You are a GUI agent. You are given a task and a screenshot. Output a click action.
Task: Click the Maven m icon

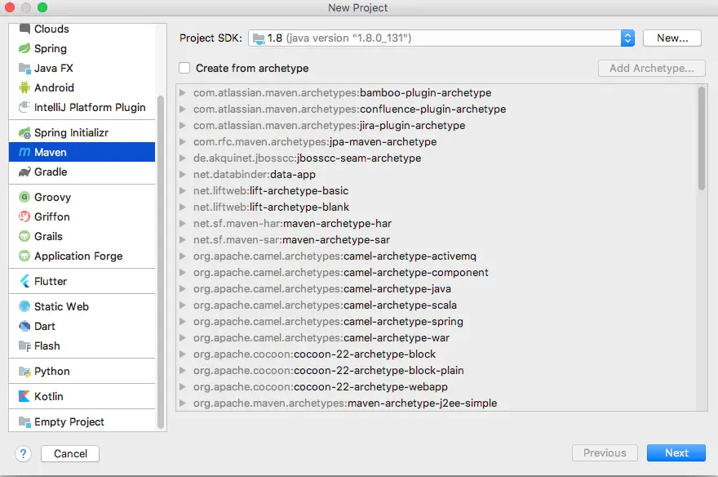point(24,152)
